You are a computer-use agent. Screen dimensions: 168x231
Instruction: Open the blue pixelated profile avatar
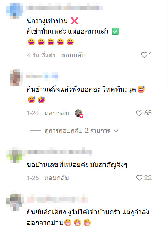[x=14, y=11]
